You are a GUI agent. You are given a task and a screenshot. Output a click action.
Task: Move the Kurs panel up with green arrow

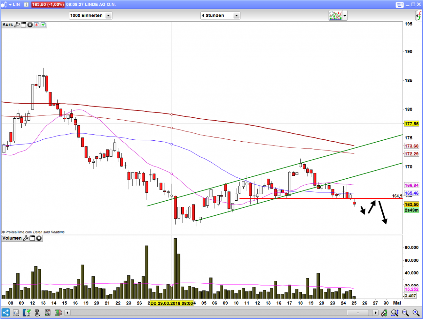(43, 25)
